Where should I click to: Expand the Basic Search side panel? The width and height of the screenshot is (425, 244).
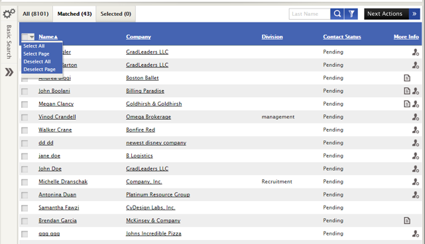[x=9, y=72]
